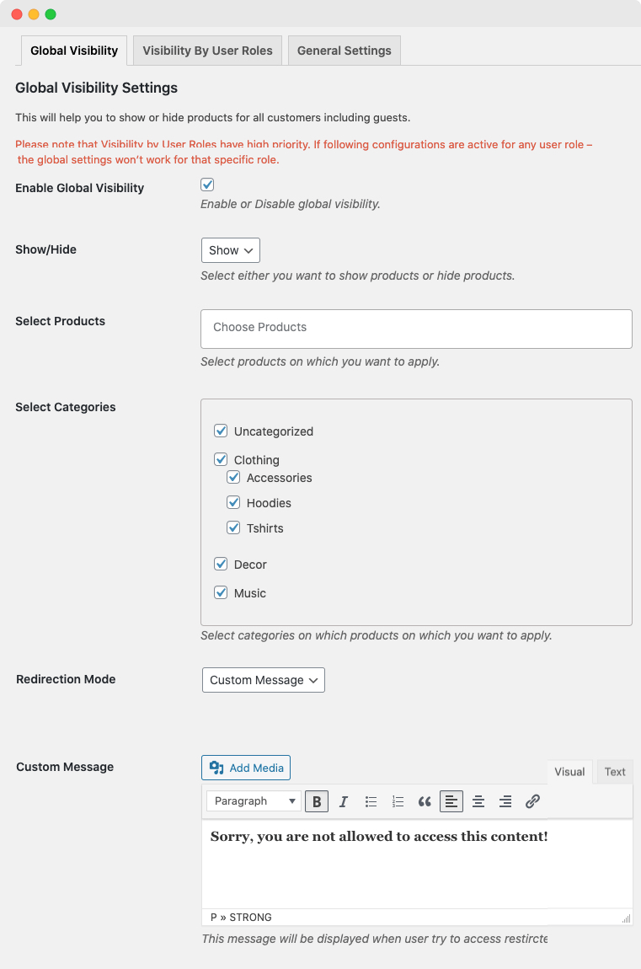Switch to the Visibility By User Roles tab
641x969 pixels.
(207, 50)
